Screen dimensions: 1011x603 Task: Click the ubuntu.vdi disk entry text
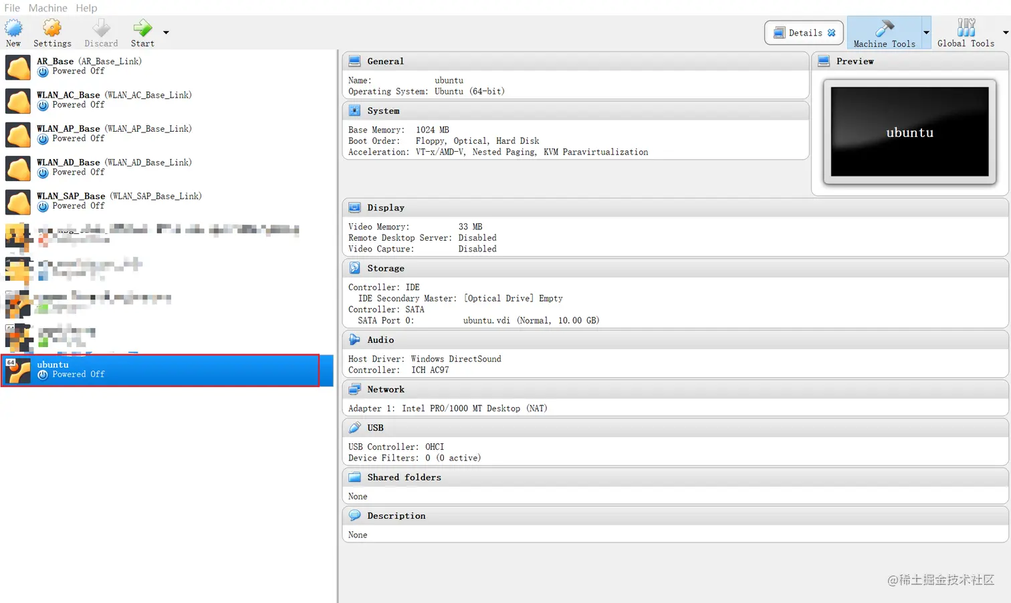[x=531, y=321]
